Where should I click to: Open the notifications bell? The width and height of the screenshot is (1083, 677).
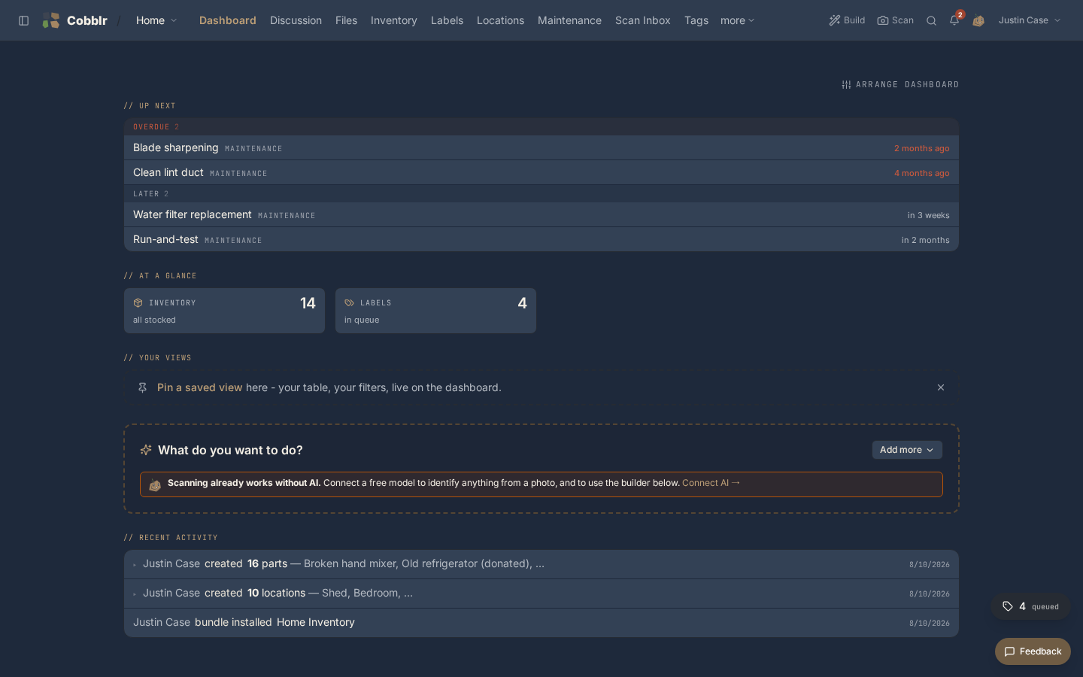click(x=954, y=20)
